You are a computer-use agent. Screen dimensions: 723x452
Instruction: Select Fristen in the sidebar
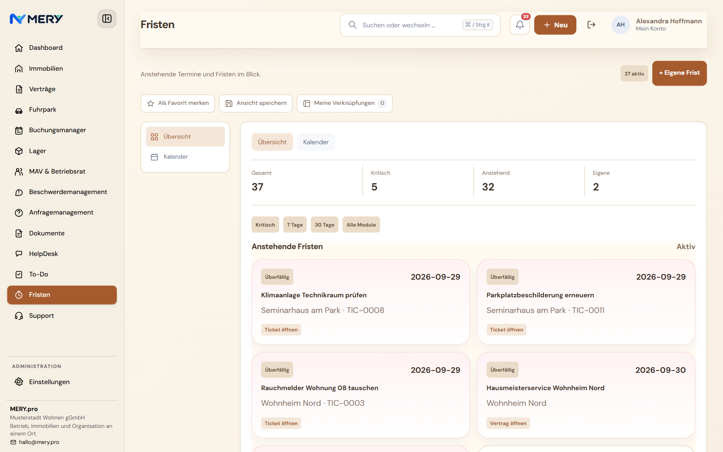62,295
